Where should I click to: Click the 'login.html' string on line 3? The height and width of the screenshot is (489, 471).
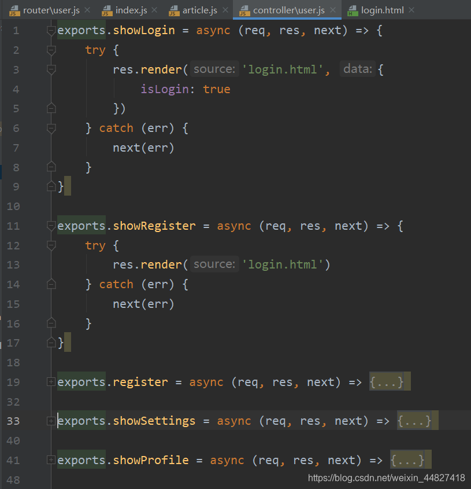coord(282,69)
